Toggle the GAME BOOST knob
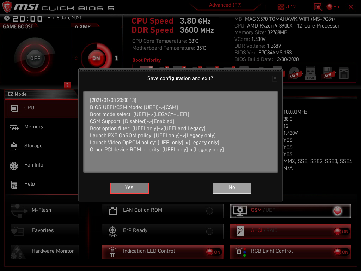Viewport: 361px width, 271px height. tap(35, 58)
